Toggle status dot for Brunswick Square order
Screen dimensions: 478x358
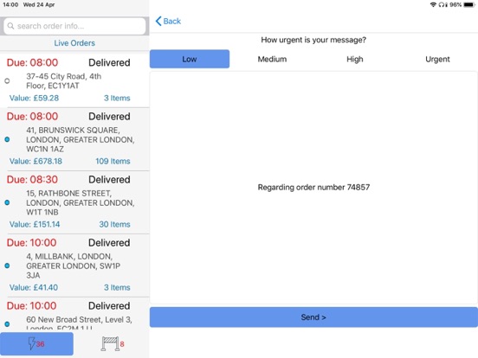7,139
